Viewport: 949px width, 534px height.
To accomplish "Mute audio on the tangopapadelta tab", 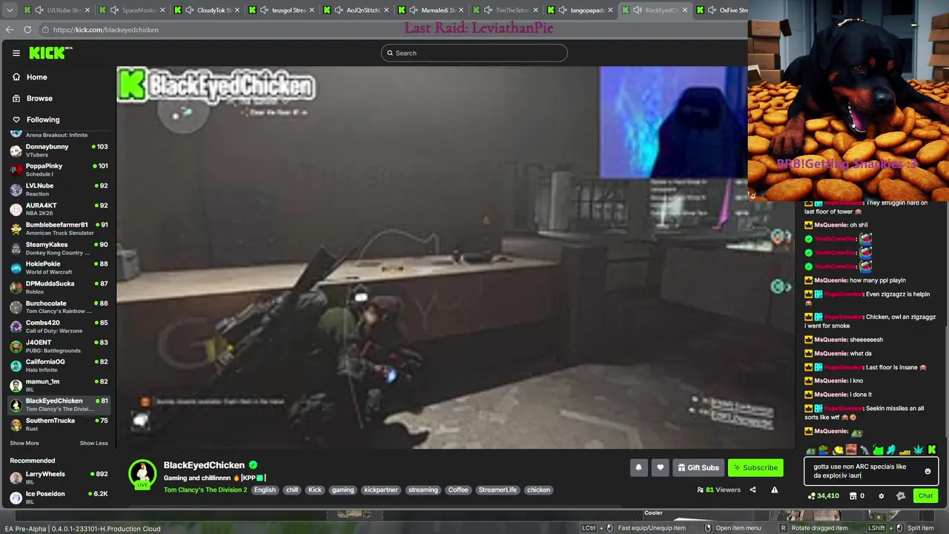I will tap(563, 10).
